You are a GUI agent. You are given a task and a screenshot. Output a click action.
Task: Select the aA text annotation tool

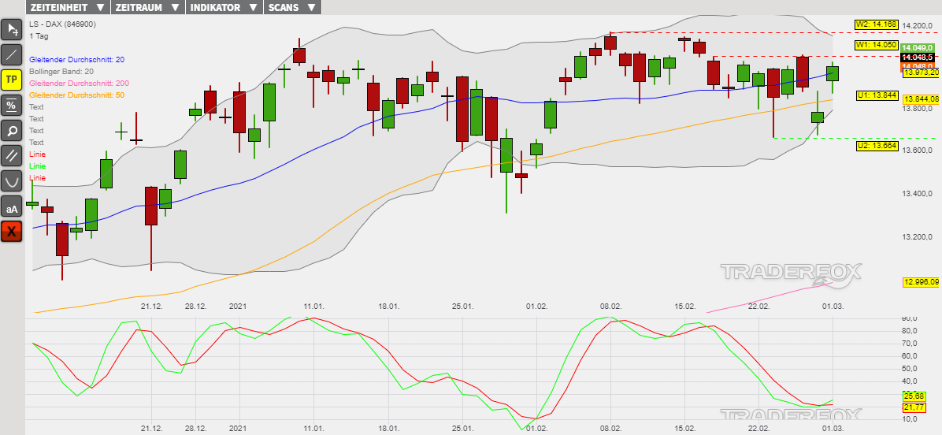pos(12,206)
